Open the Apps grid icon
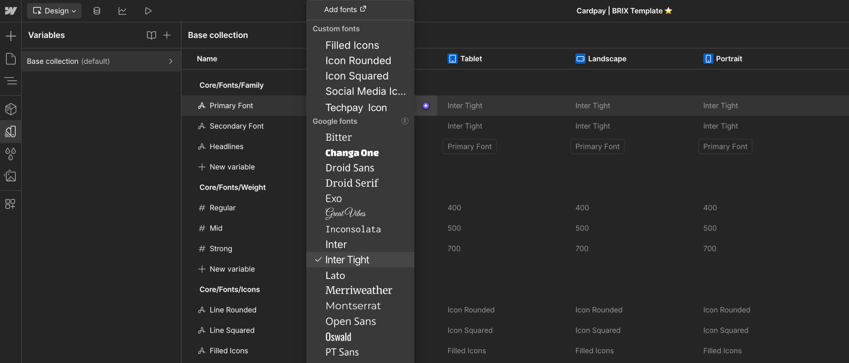The height and width of the screenshot is (363, 849). [11, 204]
